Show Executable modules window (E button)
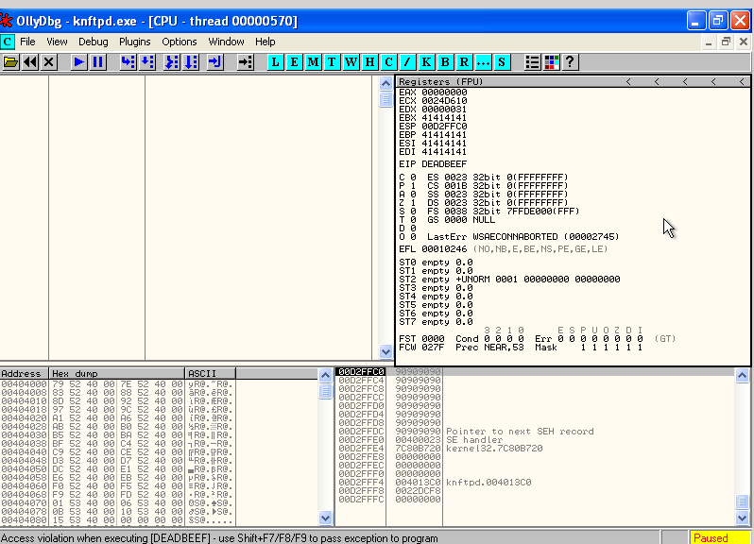754x544 pixels. point(294,62)
